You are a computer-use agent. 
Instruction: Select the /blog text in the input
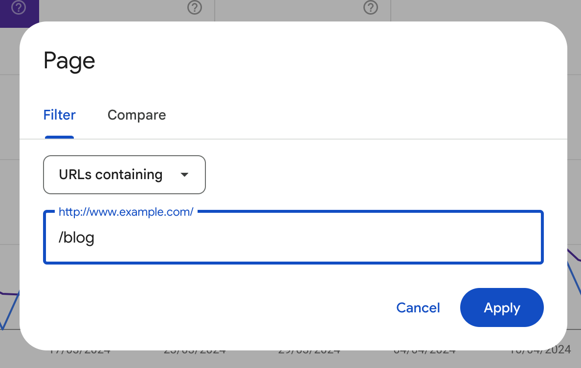click(77, 238)
